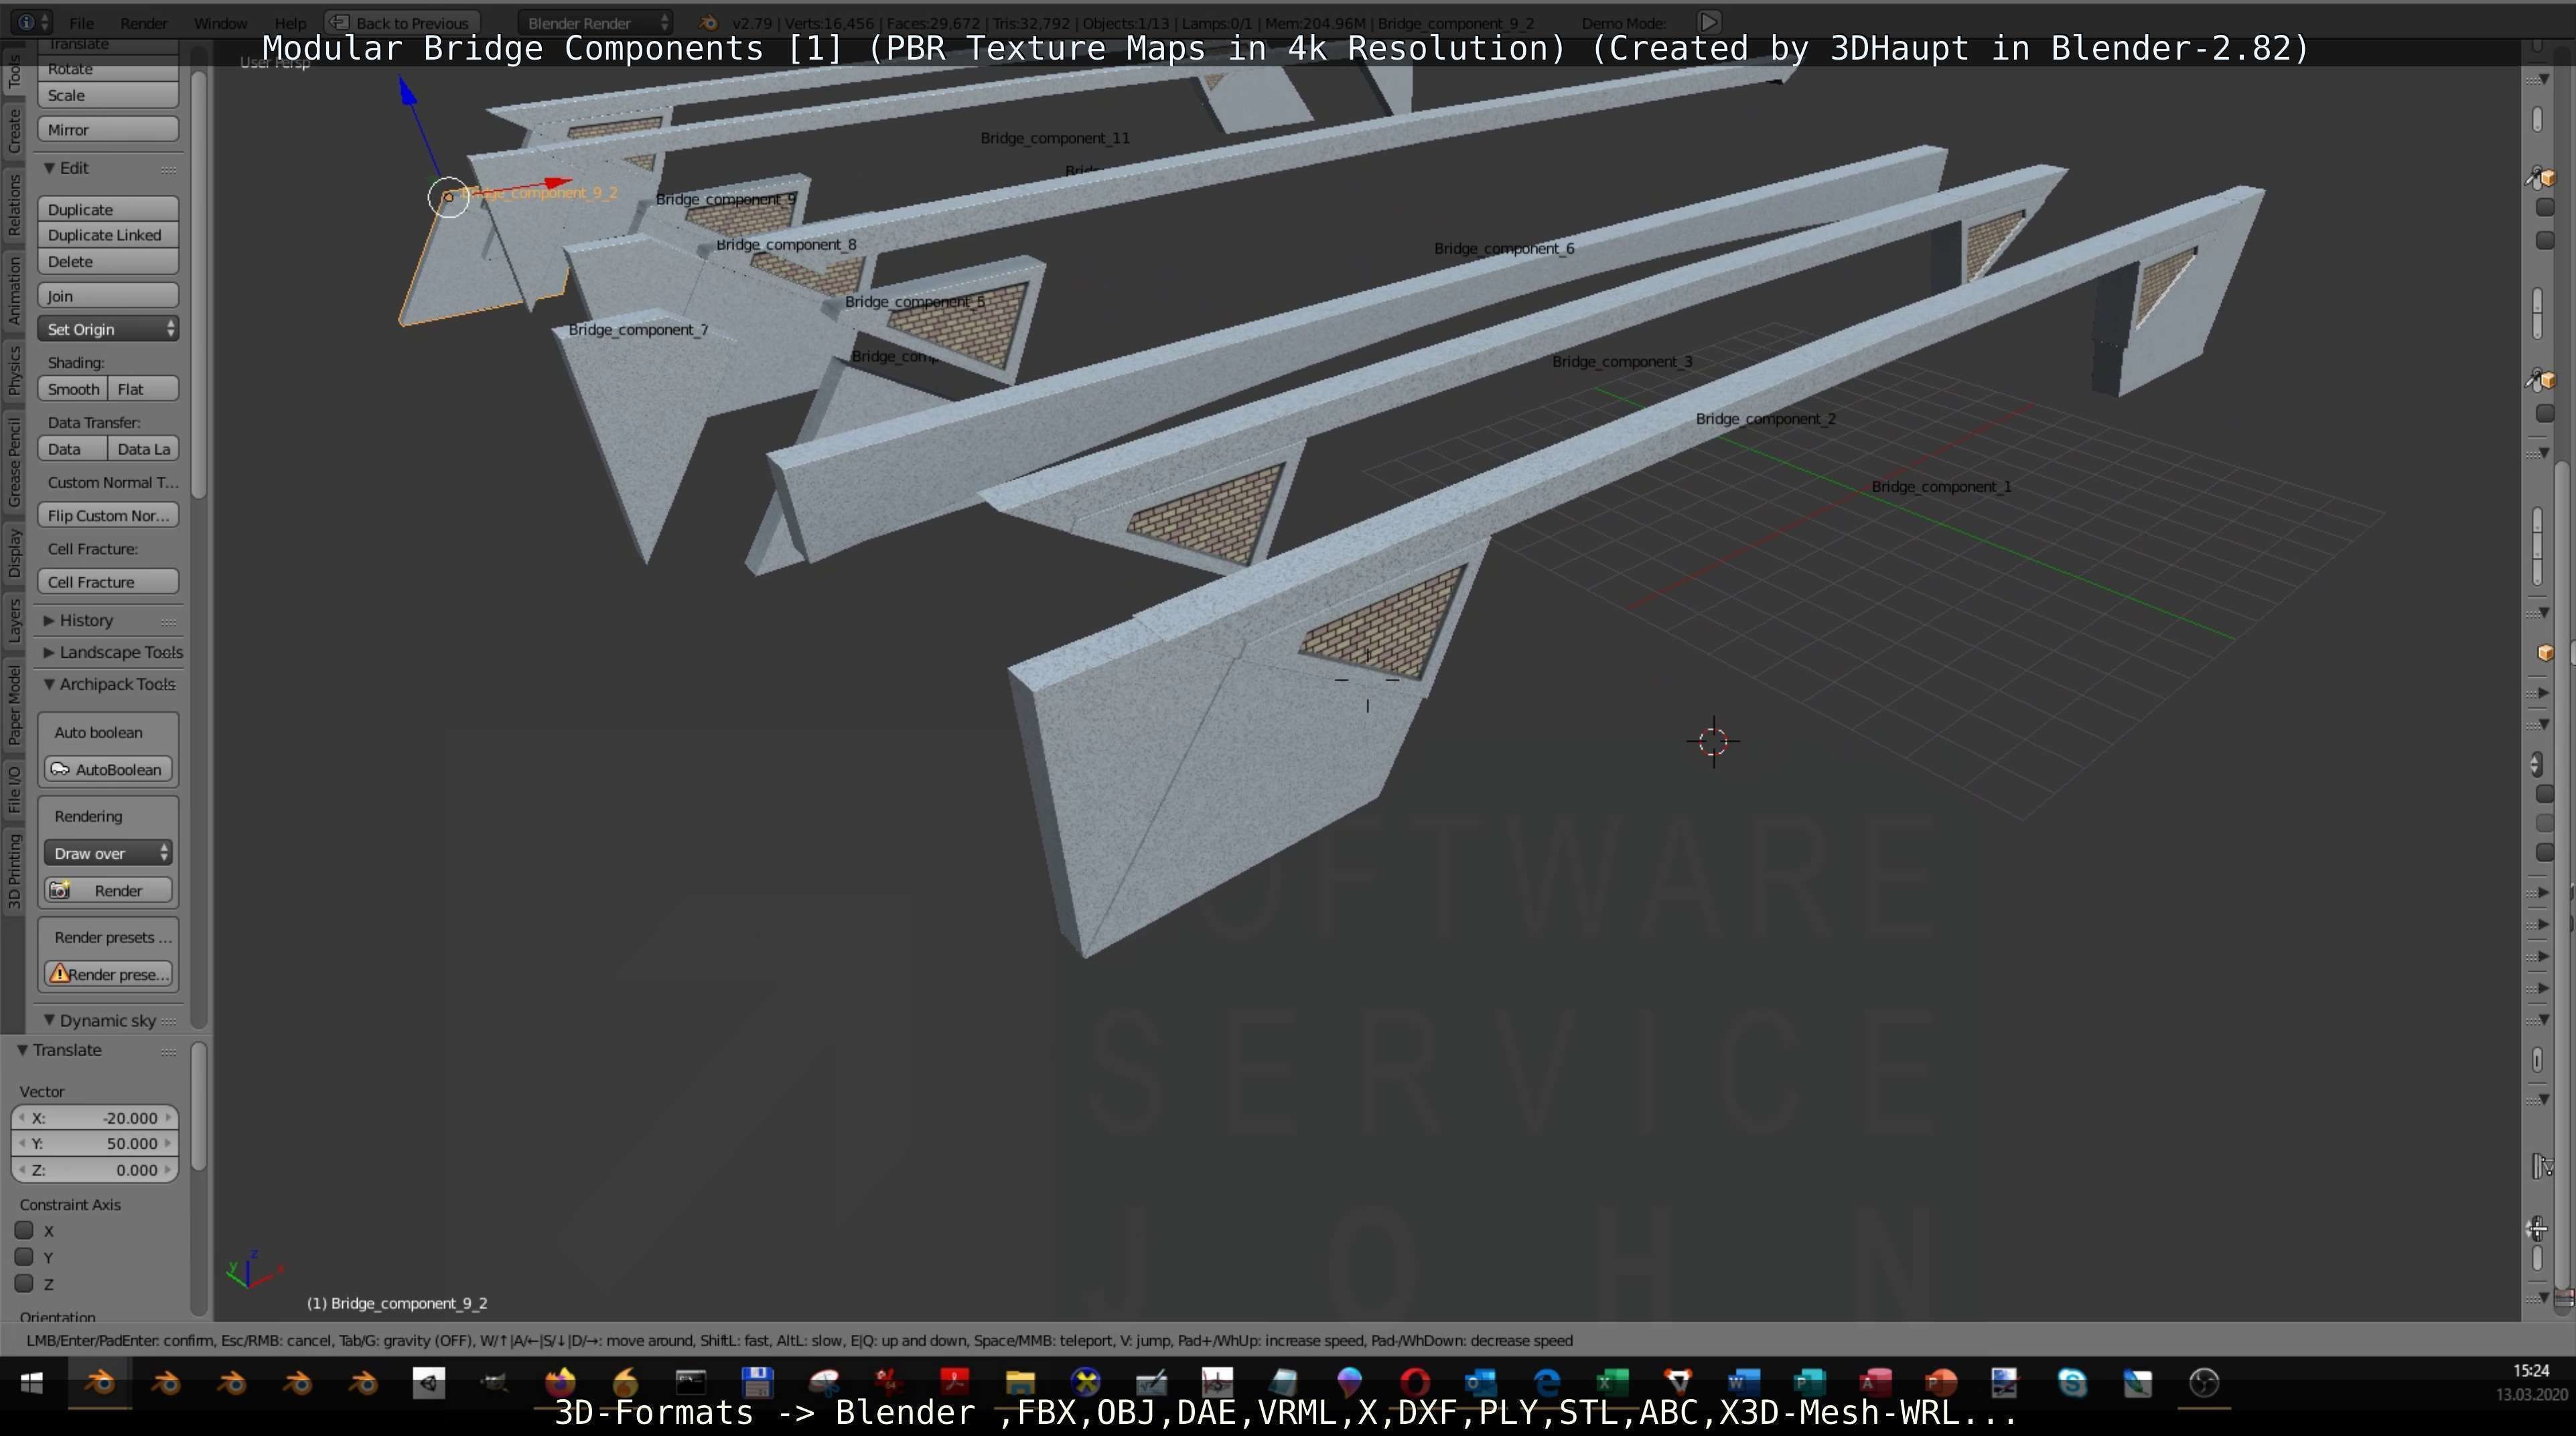Enable the Y constraint axis checkbox

pos(25,1256)
